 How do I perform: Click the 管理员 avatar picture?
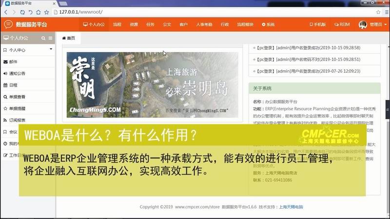tap(363, 24)
